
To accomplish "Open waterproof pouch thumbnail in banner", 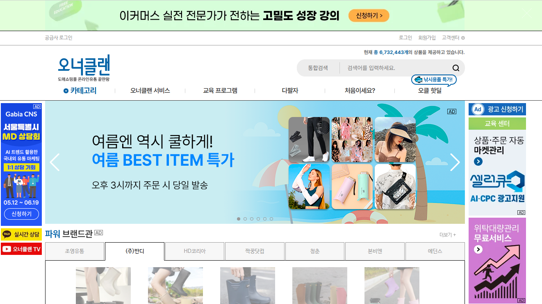I will [395, 187].
